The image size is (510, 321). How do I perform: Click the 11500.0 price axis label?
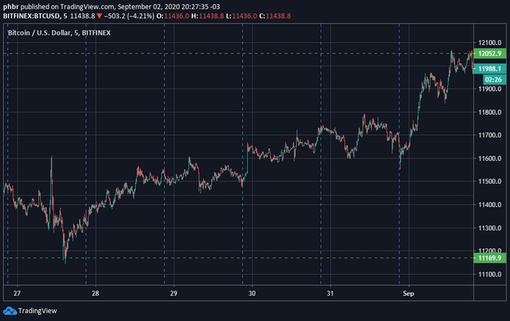tap(490, 181)
